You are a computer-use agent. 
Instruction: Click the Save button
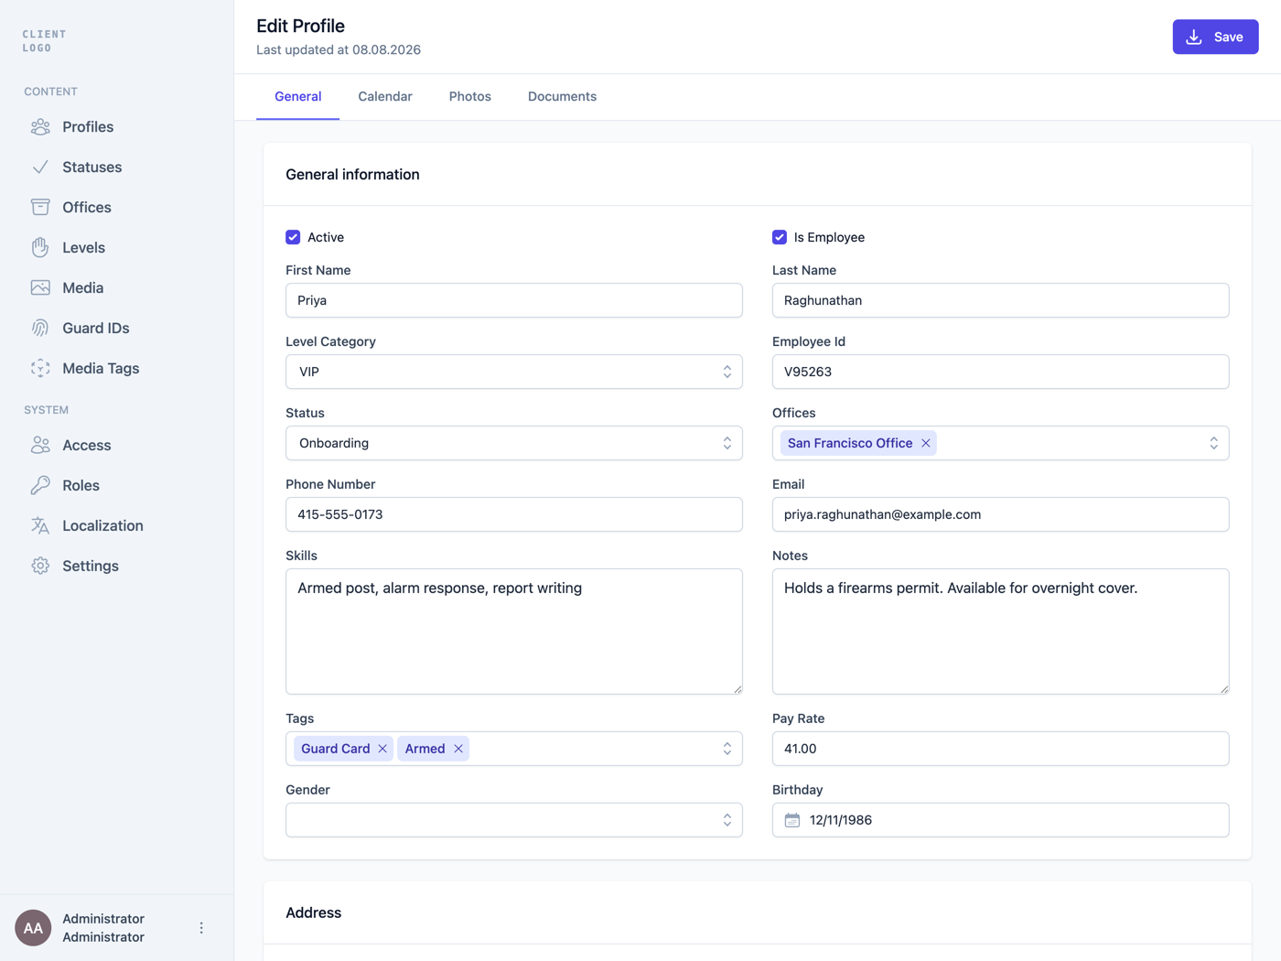[1215, 37]
